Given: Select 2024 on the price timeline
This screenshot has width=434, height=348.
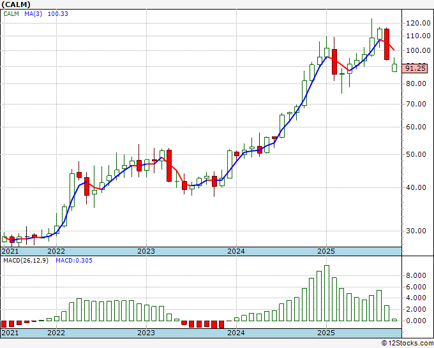Looking at the screenshot, I should tap(236, 251).
